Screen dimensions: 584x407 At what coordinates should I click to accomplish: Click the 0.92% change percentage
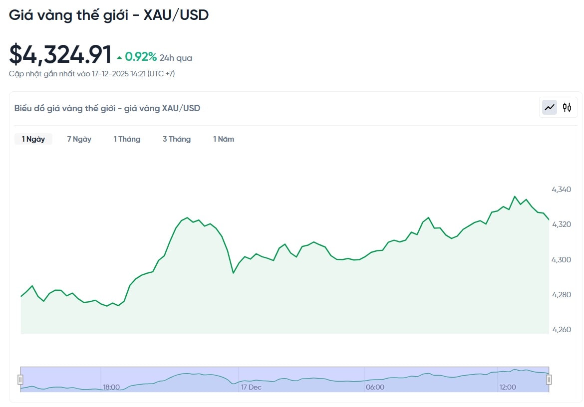141,57
